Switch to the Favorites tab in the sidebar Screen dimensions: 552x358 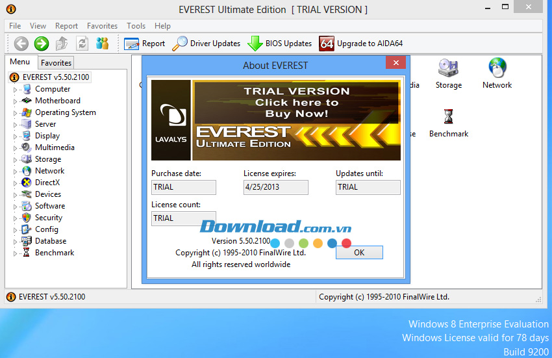56,63
